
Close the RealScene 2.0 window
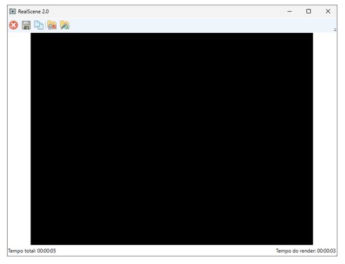tap(328, 11)
